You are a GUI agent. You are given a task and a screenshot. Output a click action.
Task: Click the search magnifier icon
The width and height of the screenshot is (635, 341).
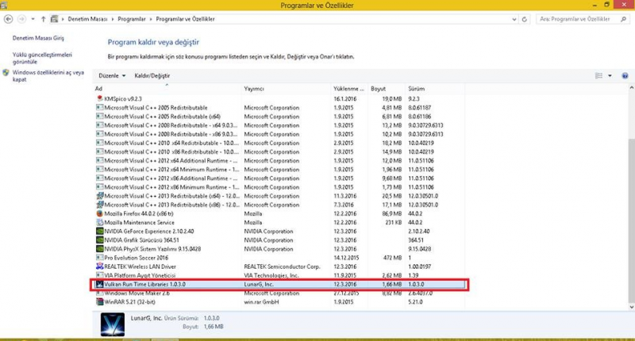coord(623,19)
